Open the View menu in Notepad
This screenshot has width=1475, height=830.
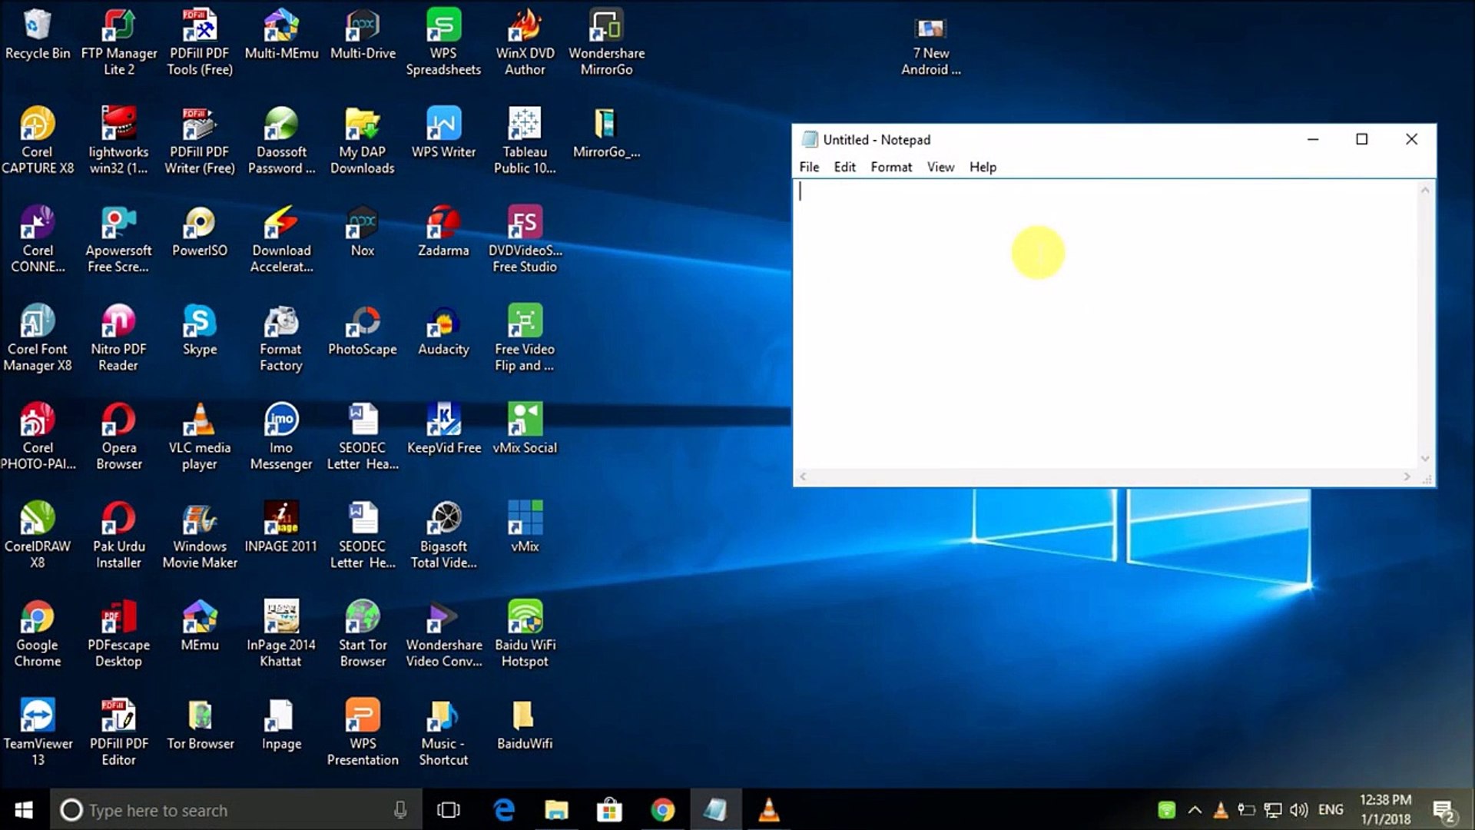(x=940, y=167)
